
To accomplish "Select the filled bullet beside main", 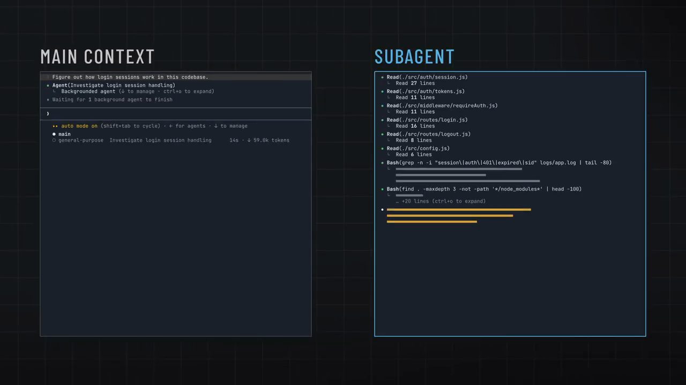I will [x=54, y=134].
